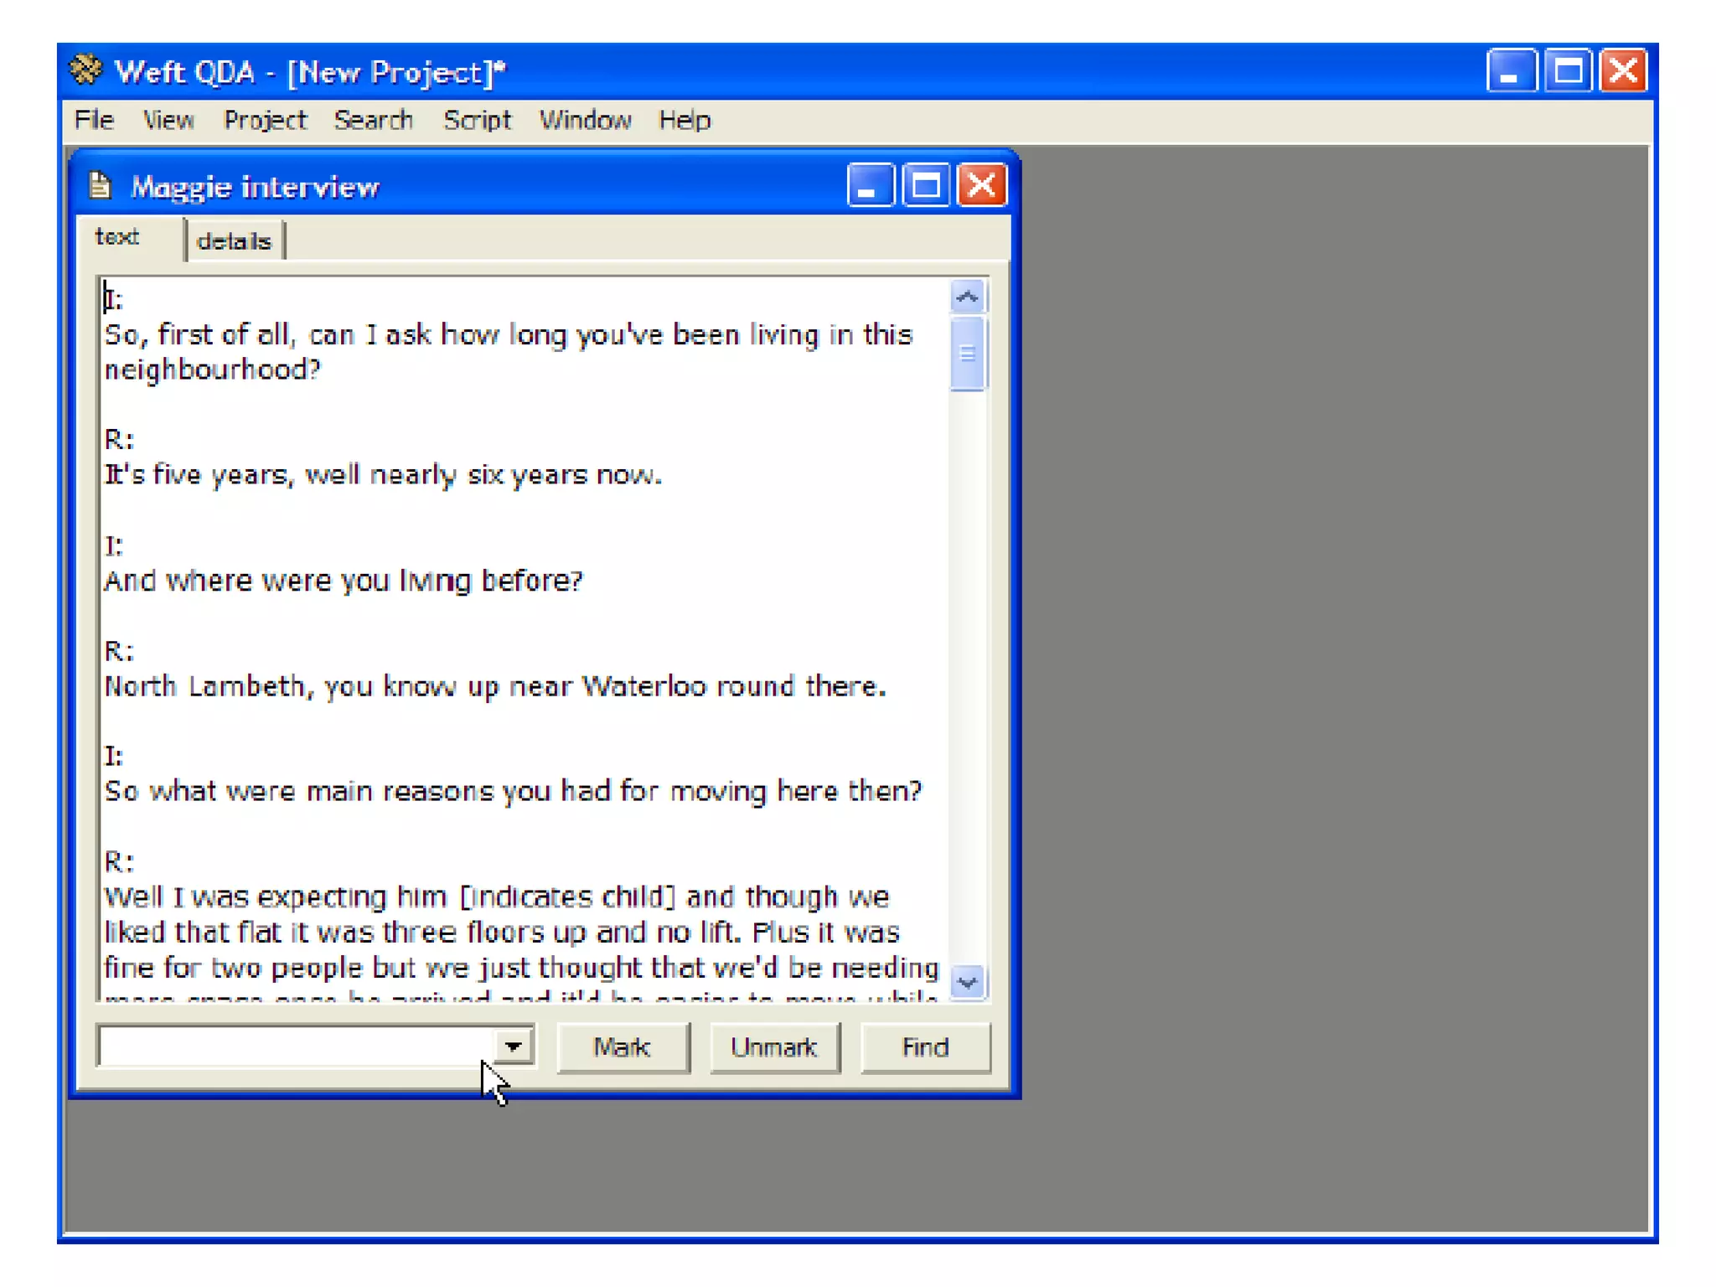Click the Unmark button
This screenshot has height=1287, width=1716.
(x=774, y=1047)
